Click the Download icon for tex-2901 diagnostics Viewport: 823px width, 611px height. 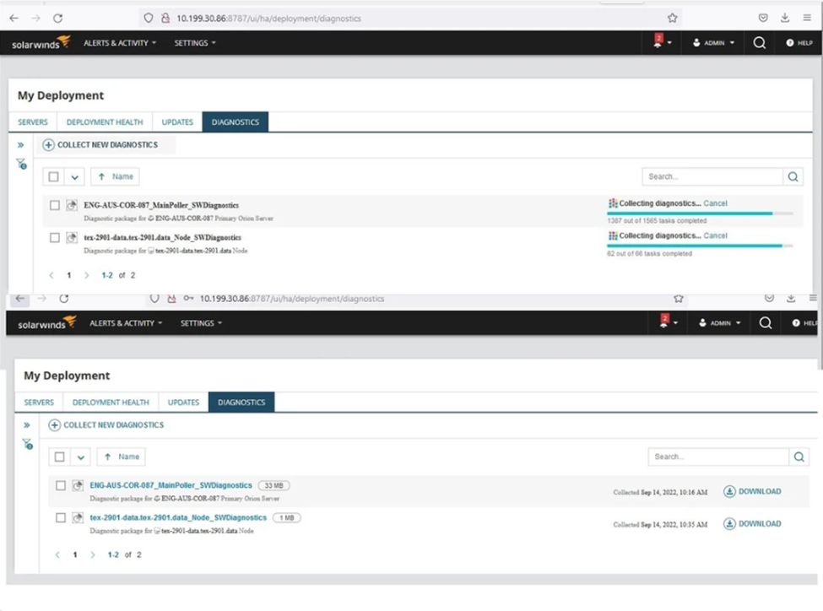coord(728,523)
